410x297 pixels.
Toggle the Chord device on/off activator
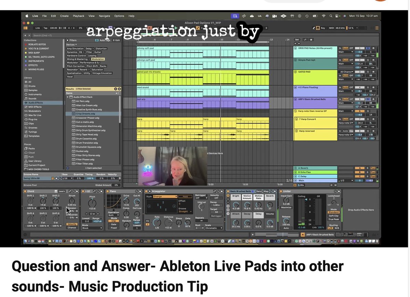(25, 191)
